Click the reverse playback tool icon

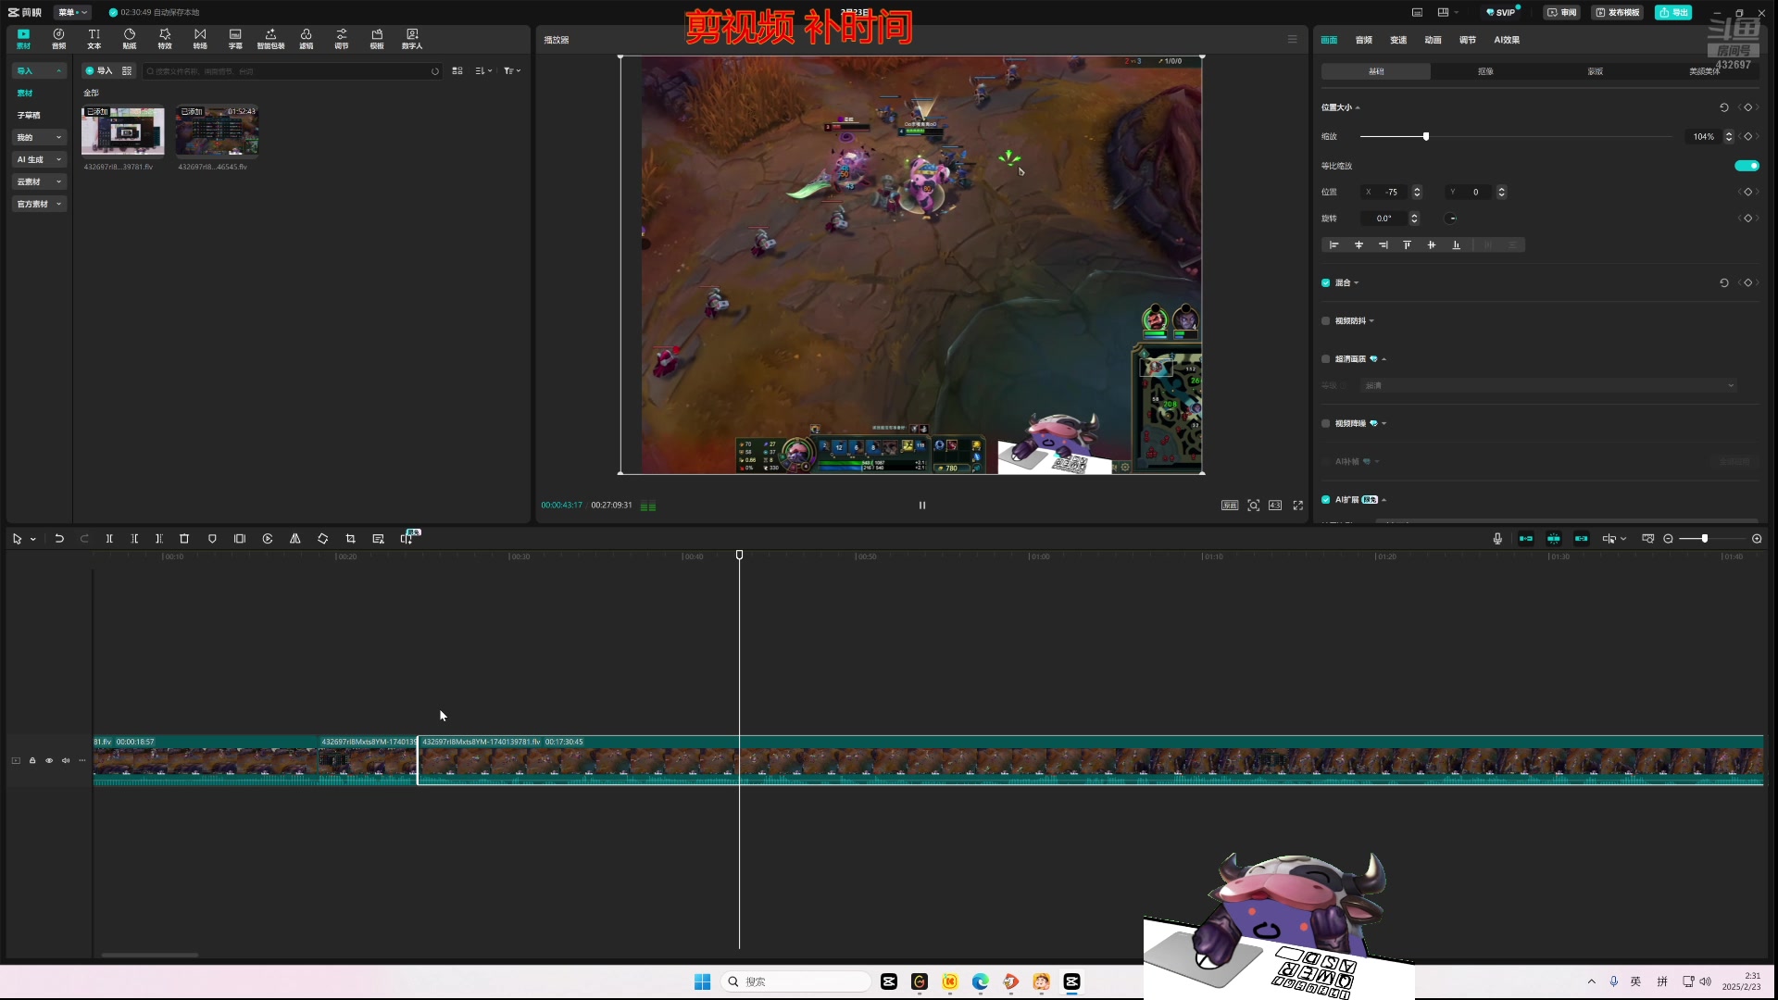pyautogui.click(x=268, y=539)
